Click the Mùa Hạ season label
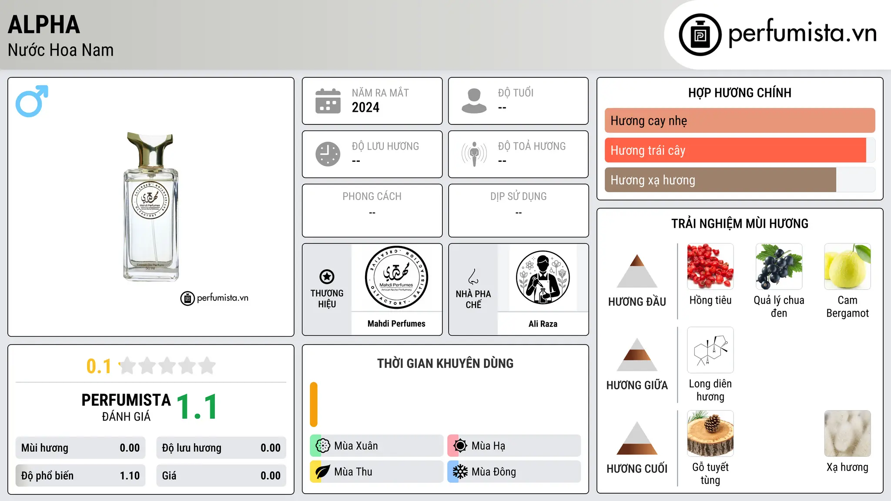 (488, 446)
